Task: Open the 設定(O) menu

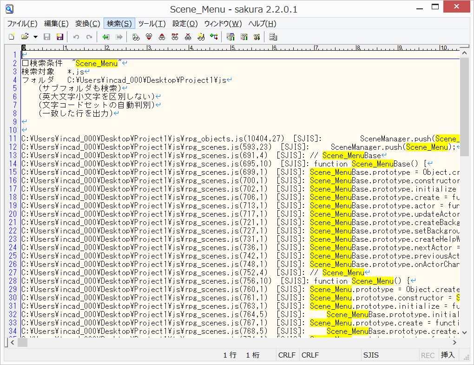Action: tap(185, 24)
